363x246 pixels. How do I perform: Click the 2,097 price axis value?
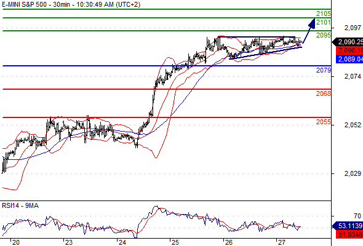tap(353, 28)
